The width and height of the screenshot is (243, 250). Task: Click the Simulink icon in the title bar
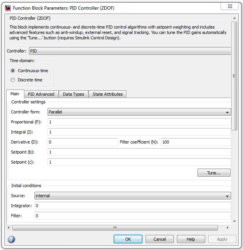click(x=7, y=8)
